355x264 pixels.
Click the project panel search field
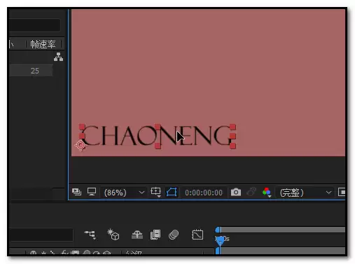(x=35, y=25)
